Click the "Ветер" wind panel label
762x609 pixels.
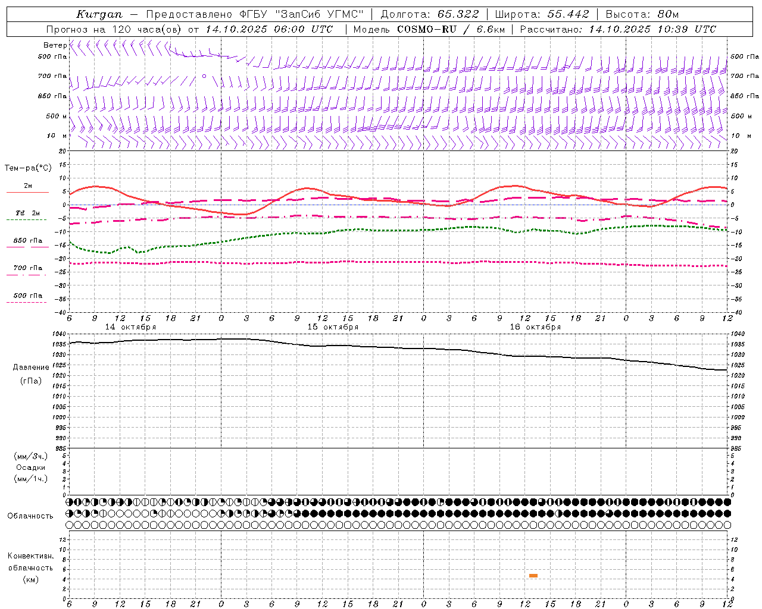[55, 45]
